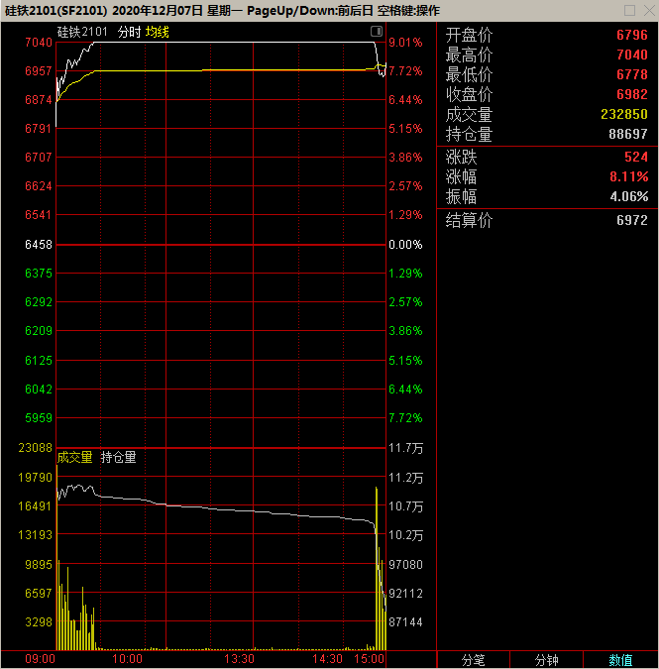The width and height of the screenshot is (659, 669).
Task: Click the small panel icon atop the price chart
Action: 377,32
